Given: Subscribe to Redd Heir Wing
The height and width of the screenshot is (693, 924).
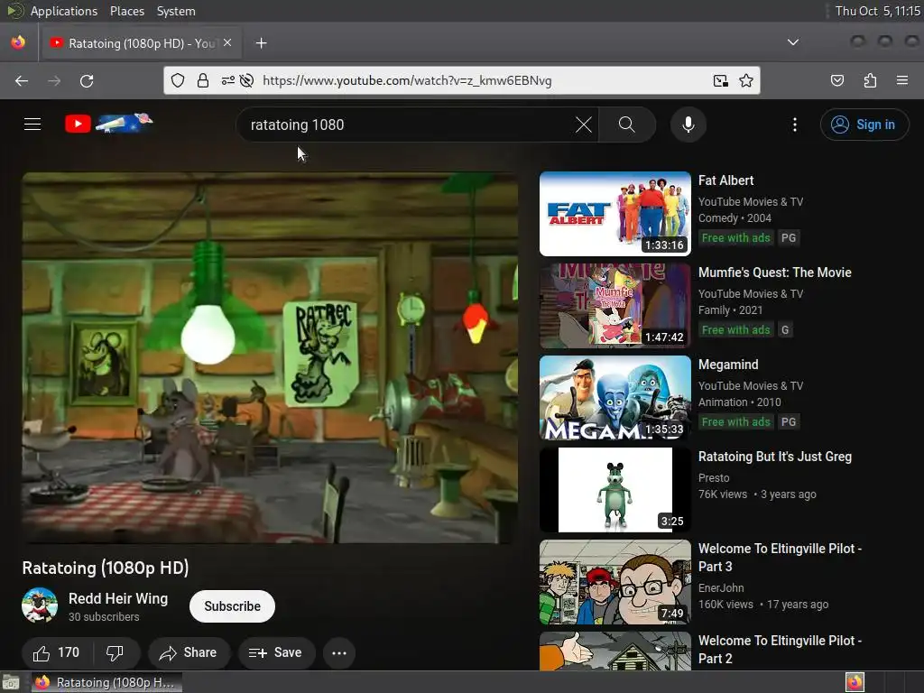Looking at the screenshot, I should click(232, 605).
